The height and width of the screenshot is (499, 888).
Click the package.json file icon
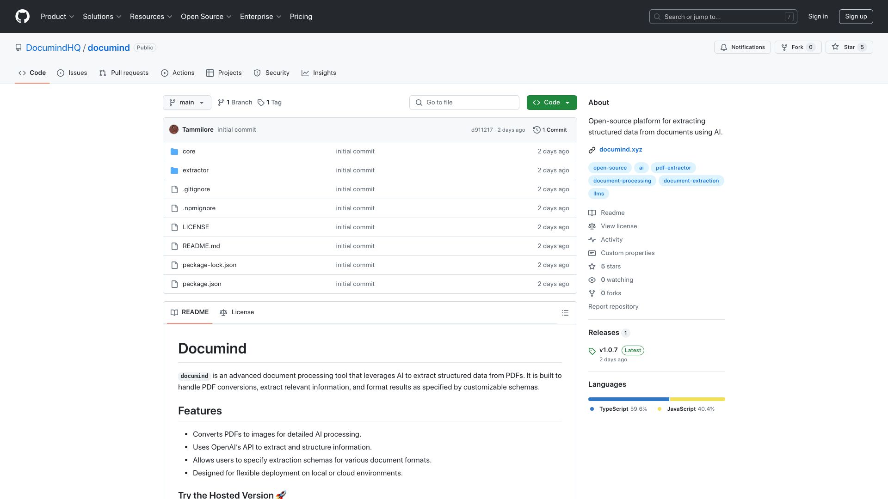[174, 284]
